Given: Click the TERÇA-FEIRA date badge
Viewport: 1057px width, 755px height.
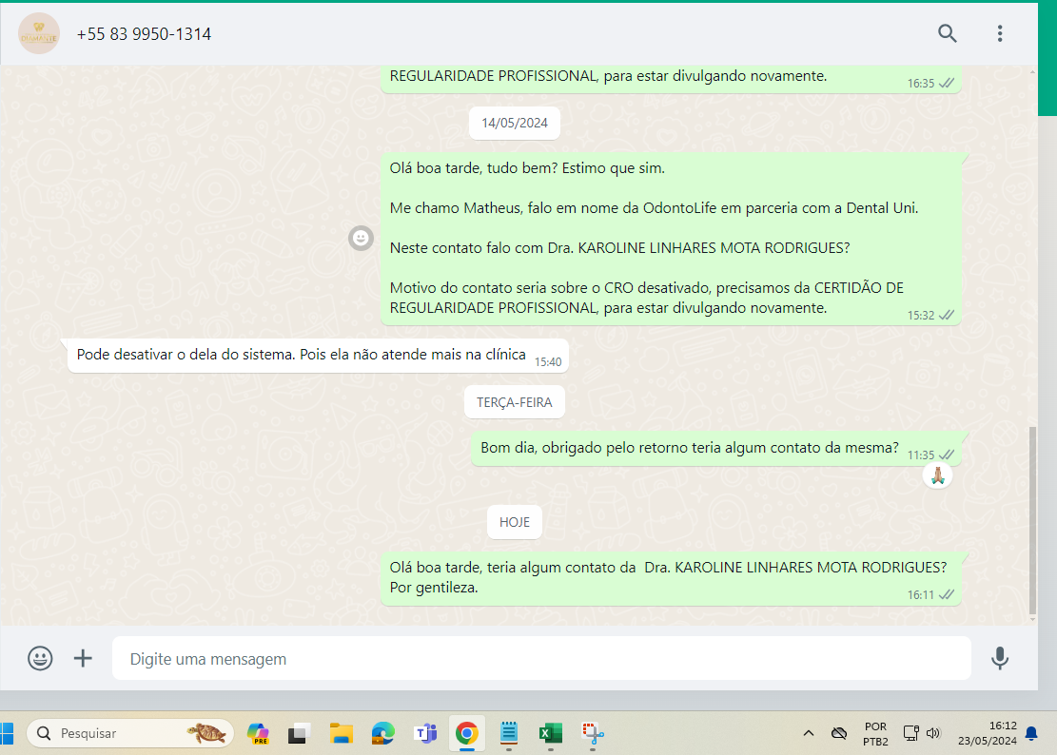Looking at the screenshot, I should coord(515,402).
